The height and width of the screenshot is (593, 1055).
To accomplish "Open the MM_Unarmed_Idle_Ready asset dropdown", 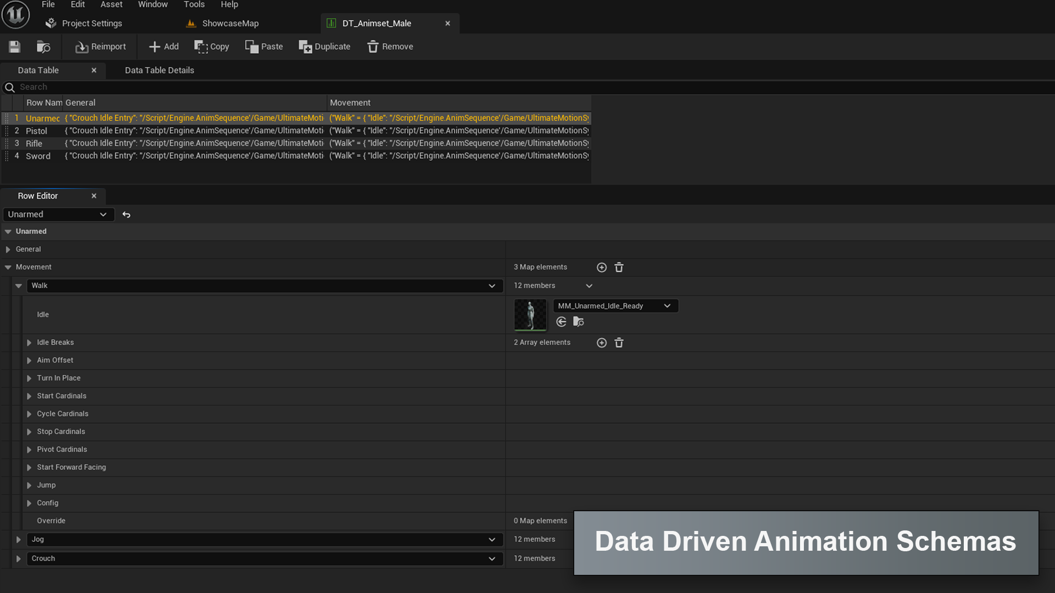I will (x=615, y=306).
